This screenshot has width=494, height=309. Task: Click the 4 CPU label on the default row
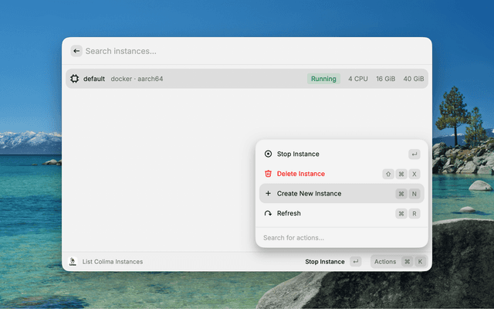[x=358, y=79]
